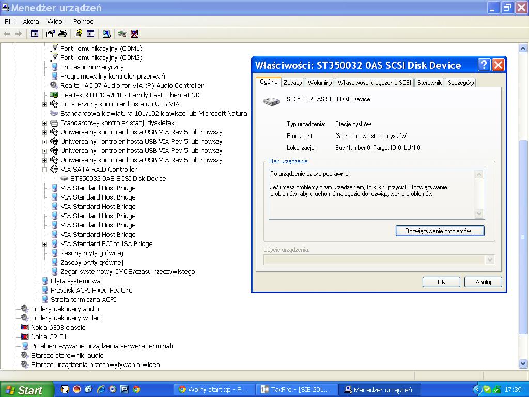Click the Nokia C2-01 device icon
Image resolution: width=529 pixels, height=397 pixels.
[25, 337]
